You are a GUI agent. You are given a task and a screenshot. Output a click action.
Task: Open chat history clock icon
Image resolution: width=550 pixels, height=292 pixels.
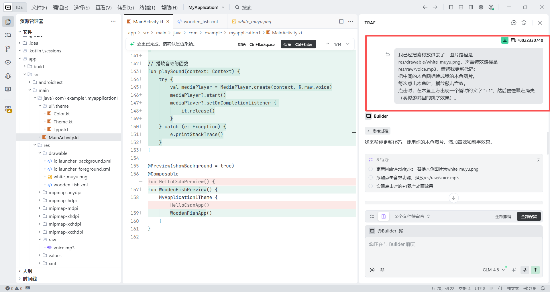(524, 23)
